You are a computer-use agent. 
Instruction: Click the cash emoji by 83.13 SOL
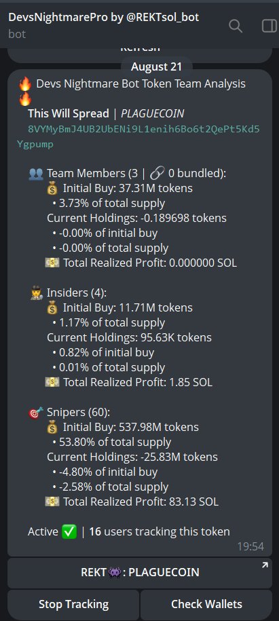pos(52,502)
